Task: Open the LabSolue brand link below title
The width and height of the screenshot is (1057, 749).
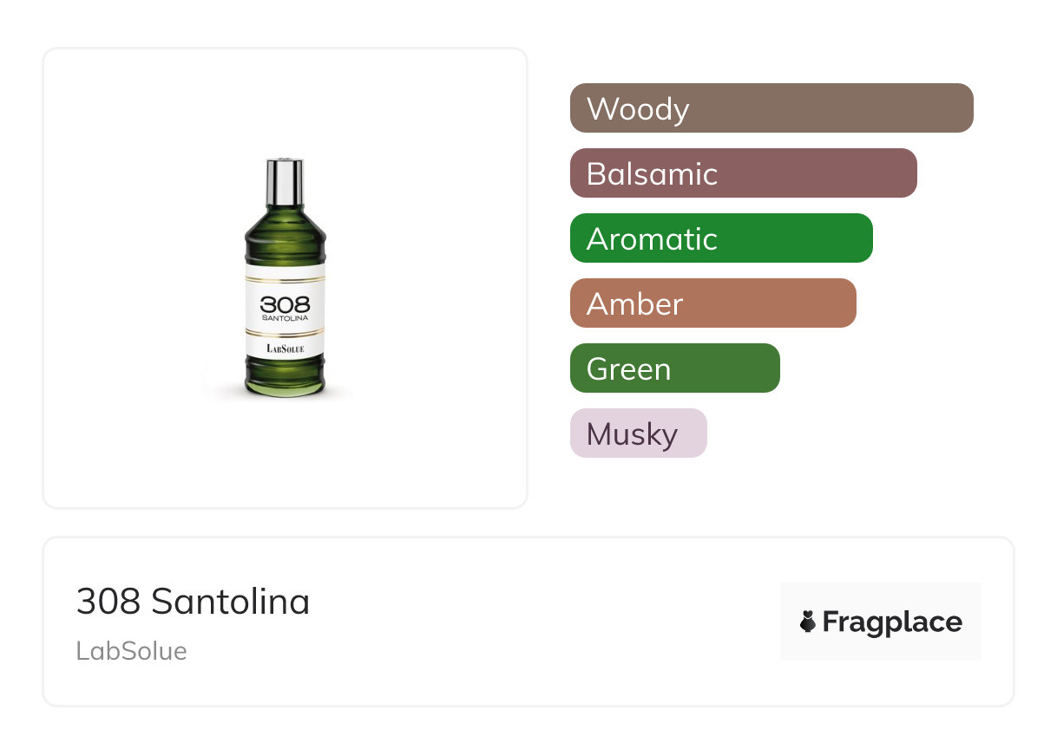Action: (132, 651)
